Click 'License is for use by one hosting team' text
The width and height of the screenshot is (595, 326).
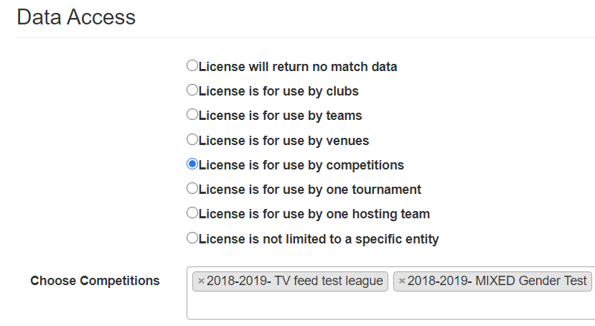tap(314, 214)
